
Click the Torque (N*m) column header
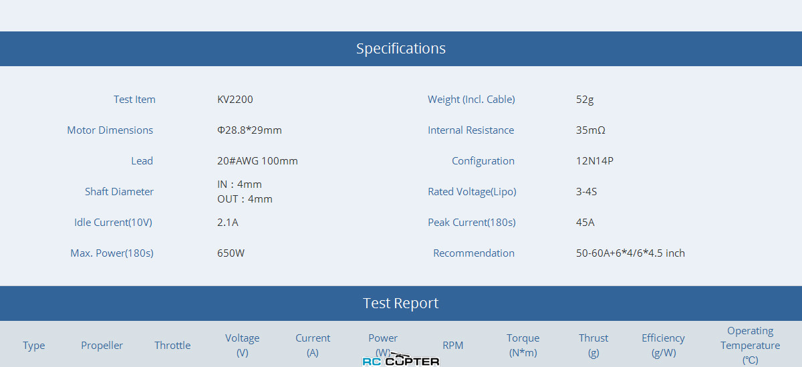(x=523, y=345)
